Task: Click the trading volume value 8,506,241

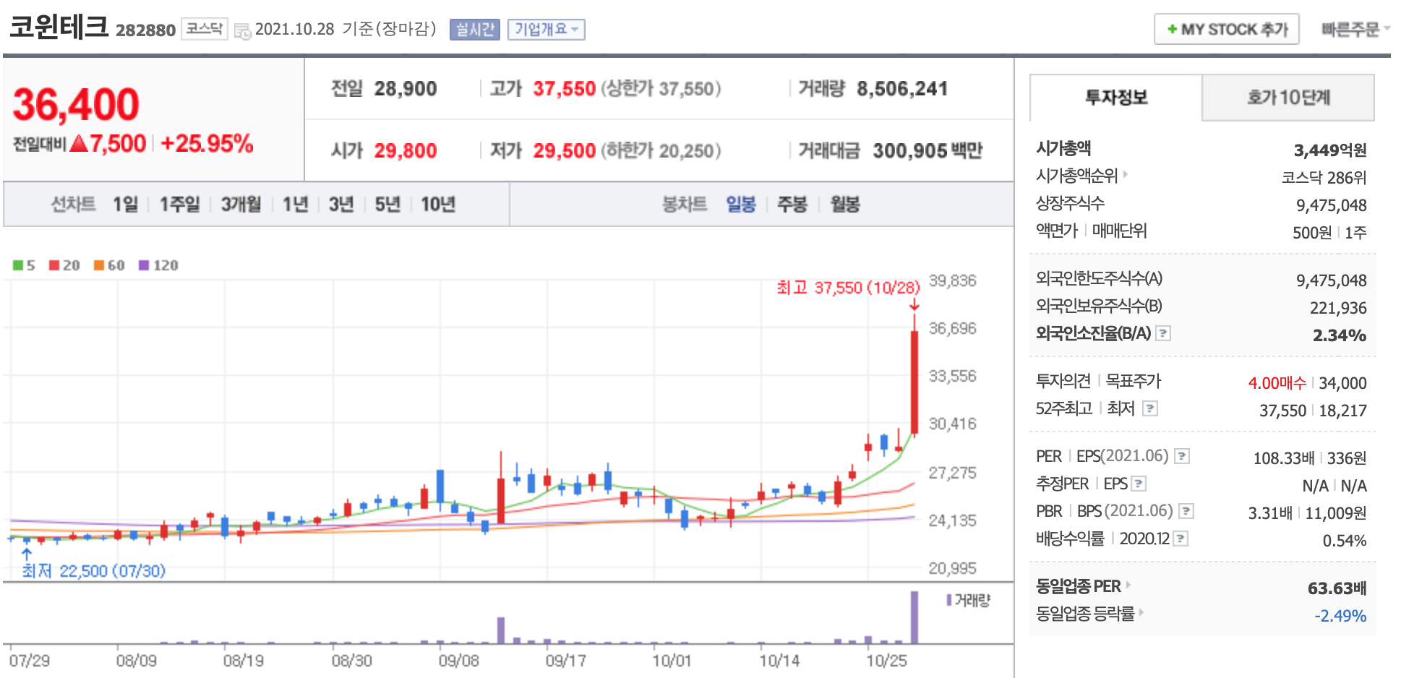Action: (902, 89)
